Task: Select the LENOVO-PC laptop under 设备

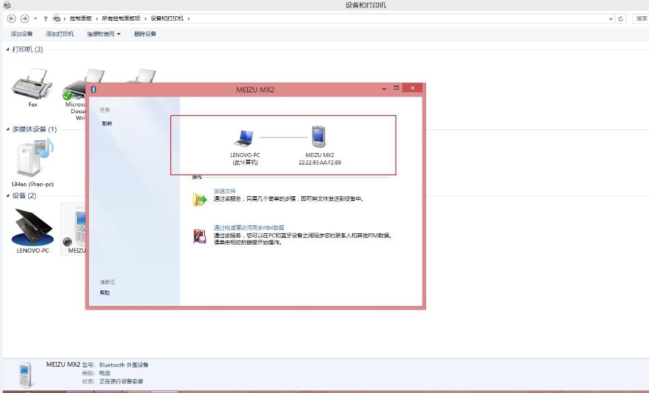Action: (32, 228)
